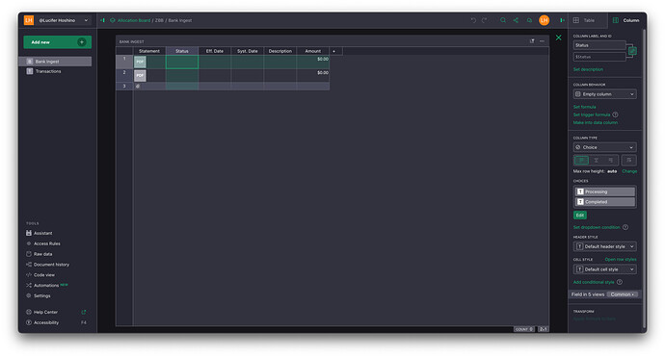Click the plus icon on the Add new button
Screen dimensions: 665x357
point(81,42)
